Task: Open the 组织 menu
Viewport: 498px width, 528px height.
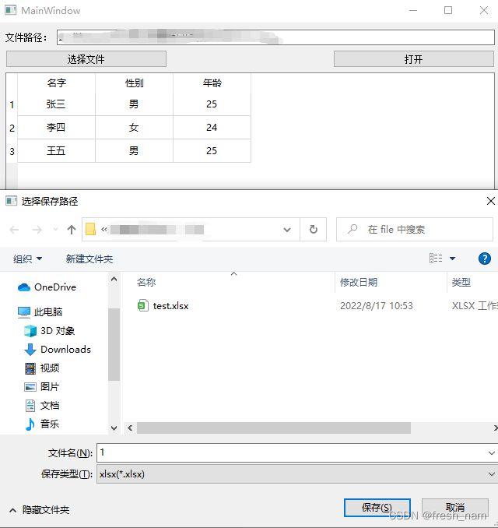Action: [x=27, y=259]
